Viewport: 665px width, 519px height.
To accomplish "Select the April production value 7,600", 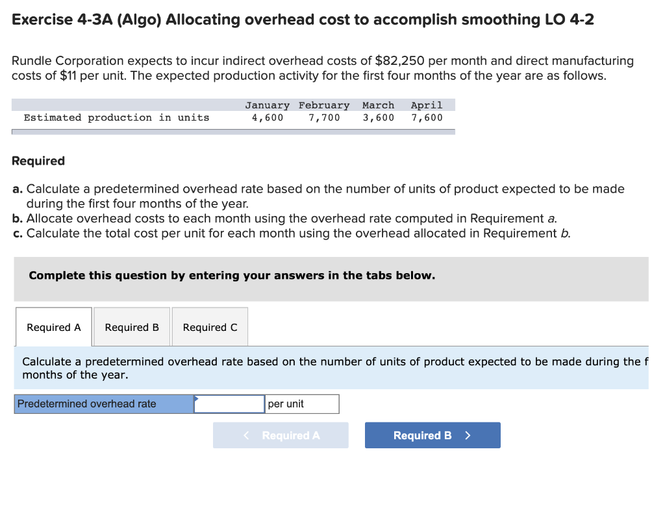I will click(427, 117).
